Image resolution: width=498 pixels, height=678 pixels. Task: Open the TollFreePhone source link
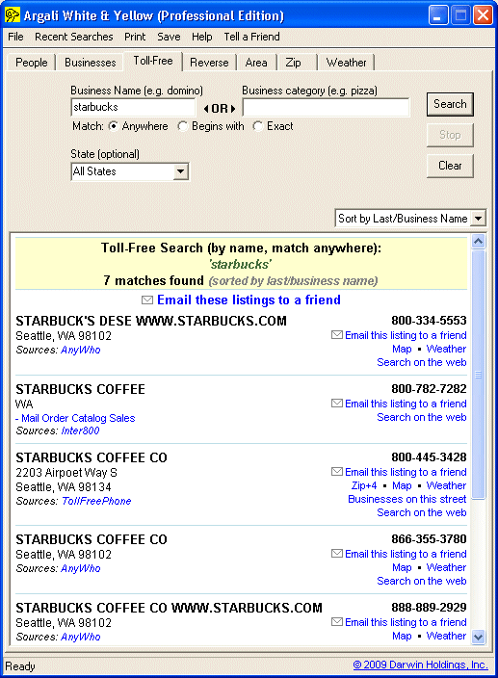pos(96,501)
